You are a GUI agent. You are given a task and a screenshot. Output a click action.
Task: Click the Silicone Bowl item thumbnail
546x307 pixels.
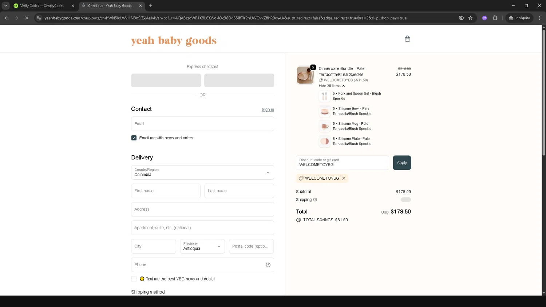click(x=325, y=111)
